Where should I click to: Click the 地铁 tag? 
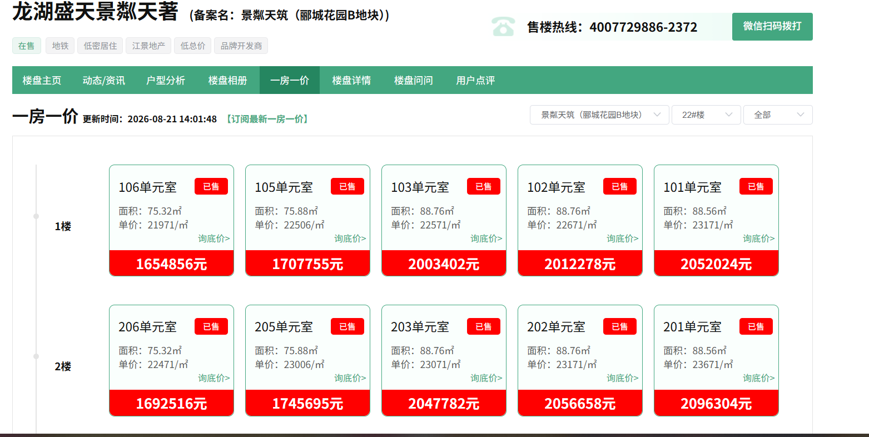point(60,46)
